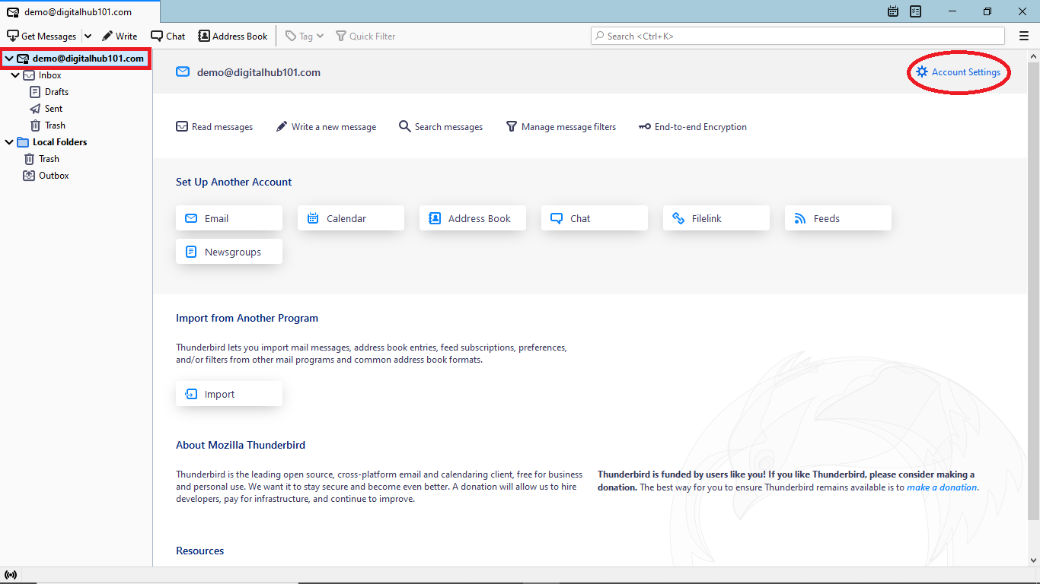Open Address Book from the toolbar
The height and width of the screenshot is (584, 1040).
point(233,36)
